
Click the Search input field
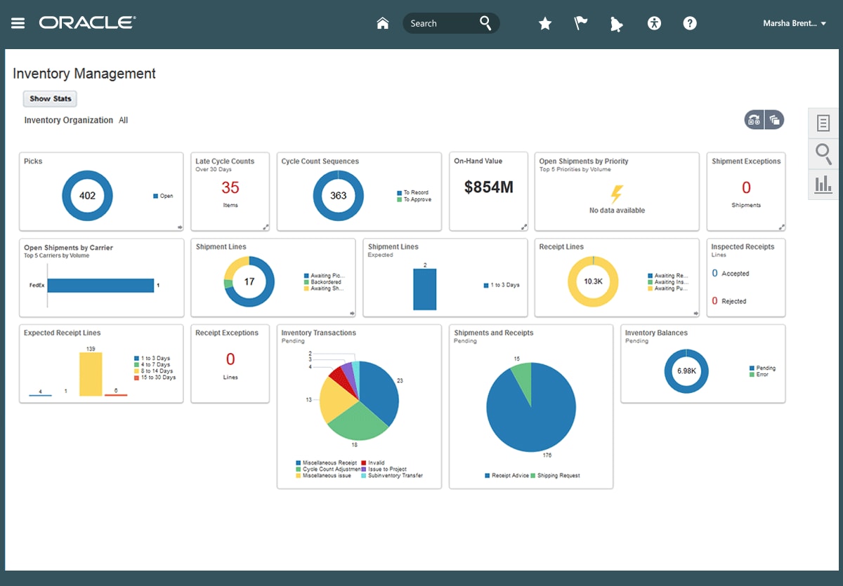click(443, 23)
